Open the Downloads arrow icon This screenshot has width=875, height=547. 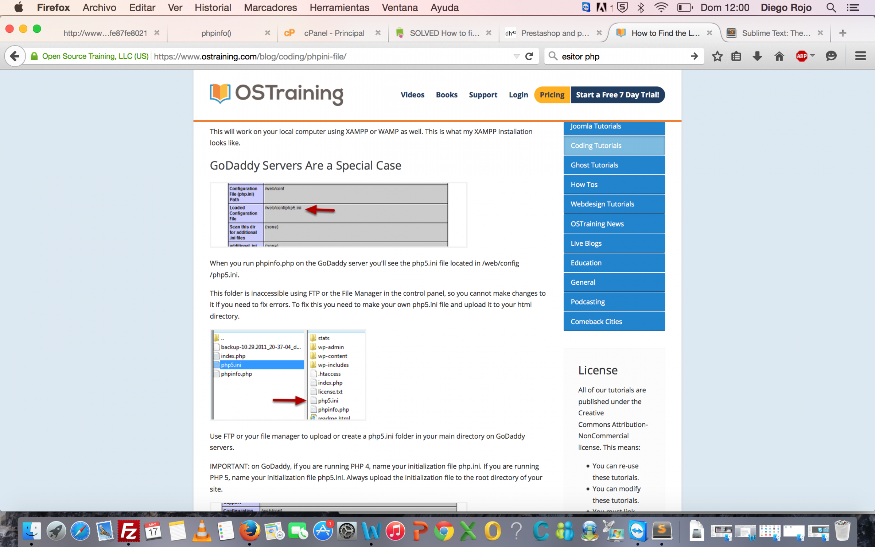[x=757, y=56]
